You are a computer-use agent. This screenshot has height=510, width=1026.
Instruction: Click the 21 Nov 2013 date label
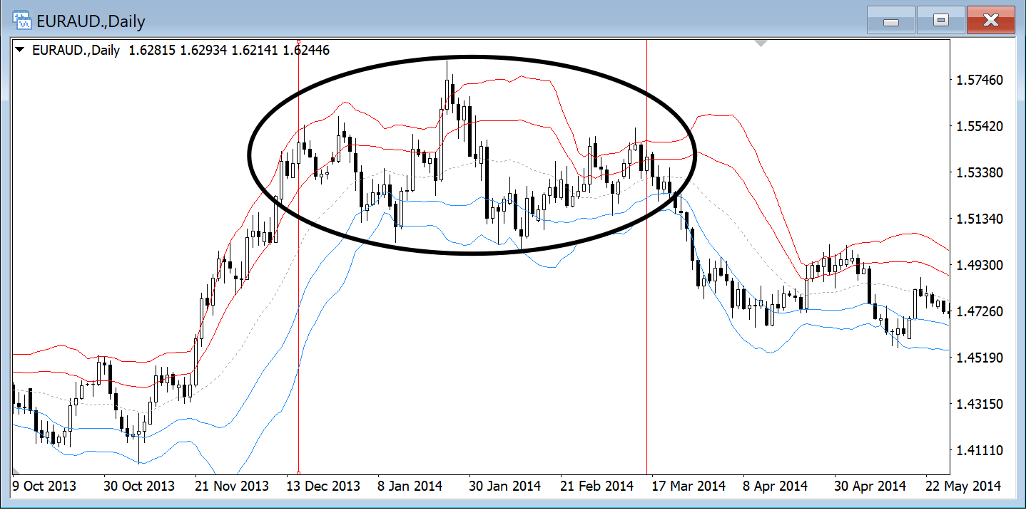tap(232, 486)
